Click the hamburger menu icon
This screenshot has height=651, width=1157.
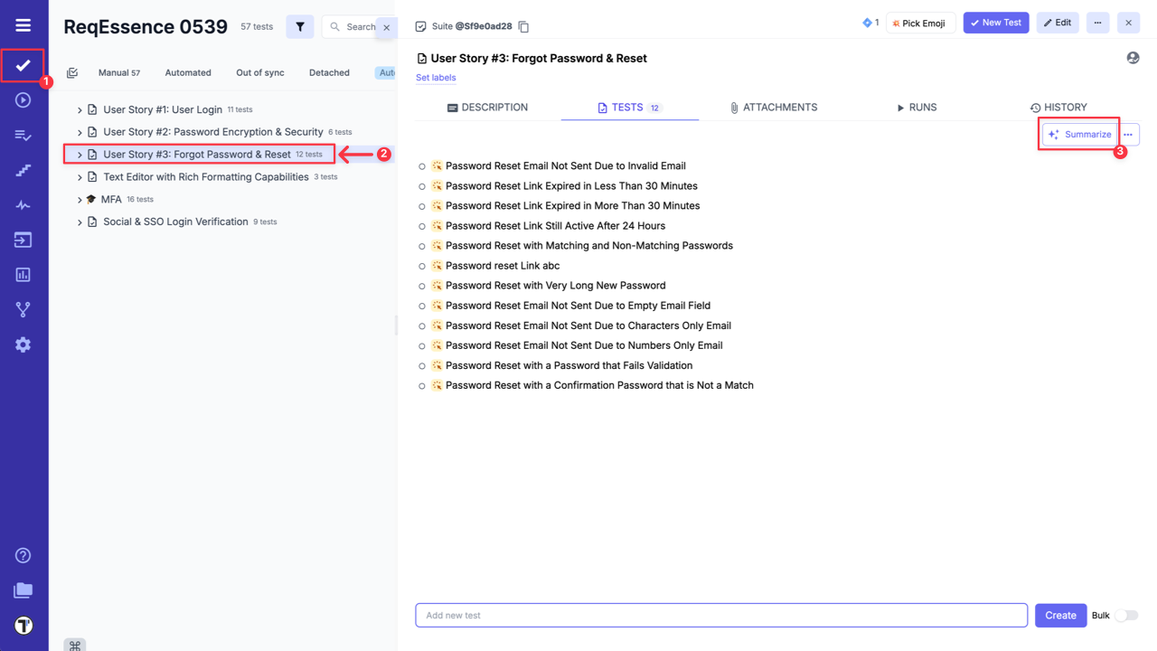(24, 25)
